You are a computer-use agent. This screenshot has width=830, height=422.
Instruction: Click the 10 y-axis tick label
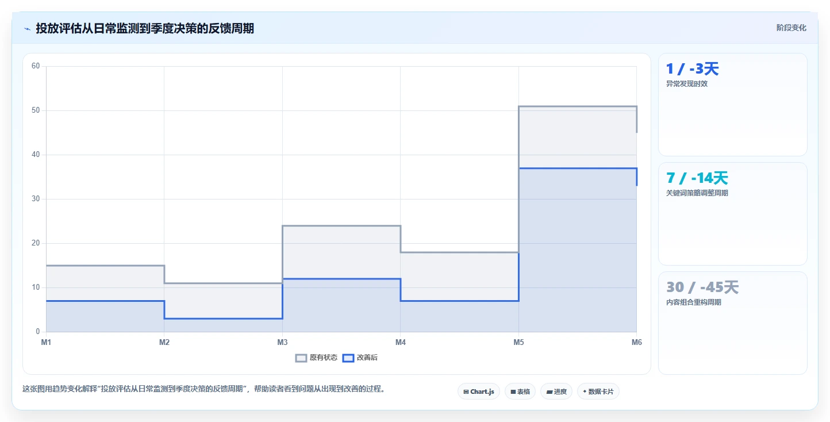click(36, 287)
